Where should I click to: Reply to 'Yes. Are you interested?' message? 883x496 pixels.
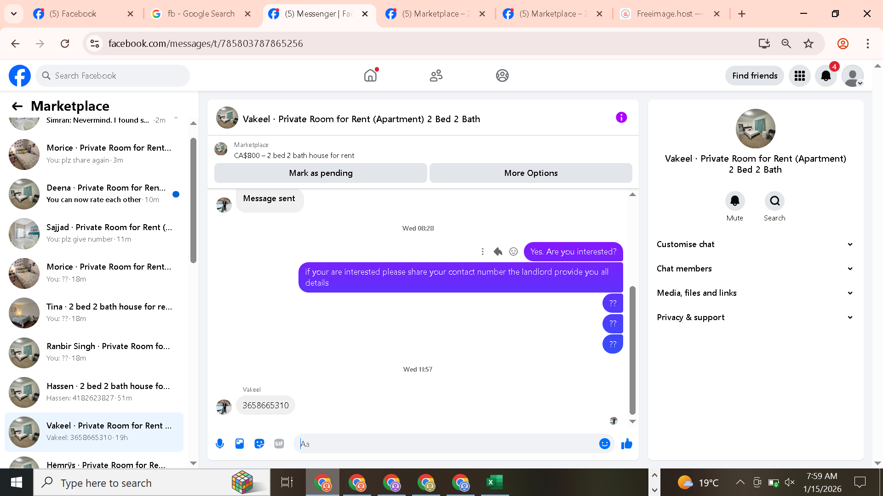point(498,252)
